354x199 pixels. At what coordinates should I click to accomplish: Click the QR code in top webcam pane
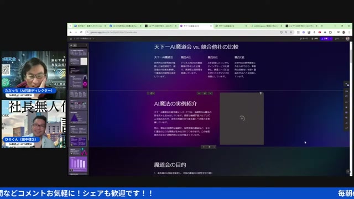click(x=6, y=70)
